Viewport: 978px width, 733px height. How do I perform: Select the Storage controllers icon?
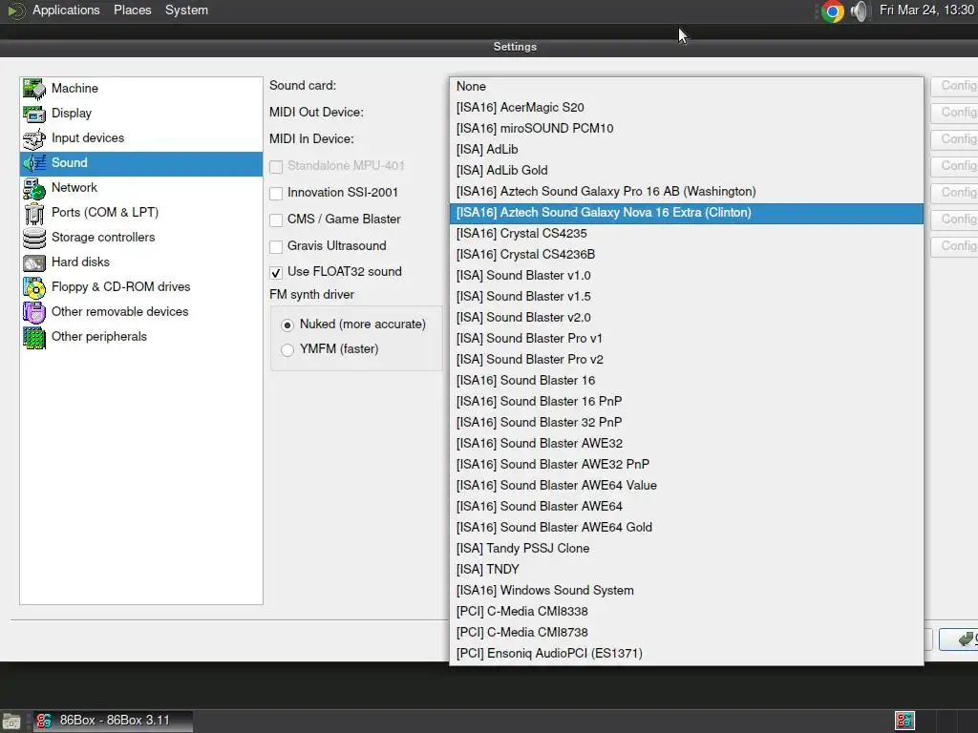point(34,238)
